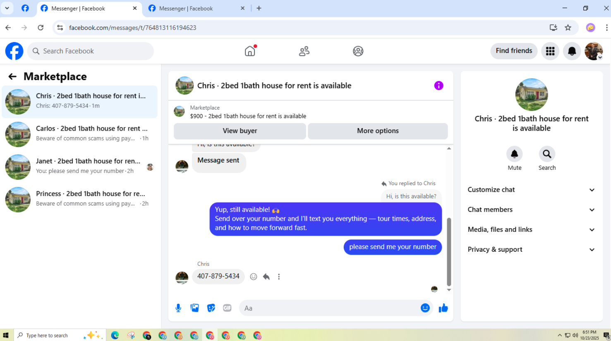Open Janet conversation in the list
611x341 pixels.
80,167
